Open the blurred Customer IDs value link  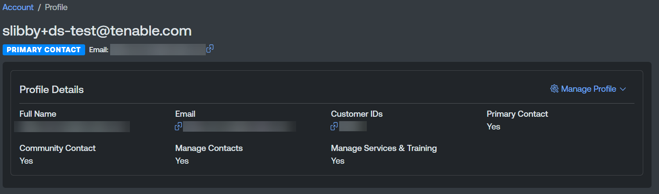[x=353, y=127]
